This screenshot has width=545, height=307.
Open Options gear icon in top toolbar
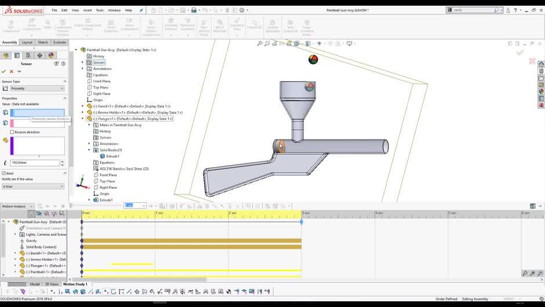click(242, 10)
